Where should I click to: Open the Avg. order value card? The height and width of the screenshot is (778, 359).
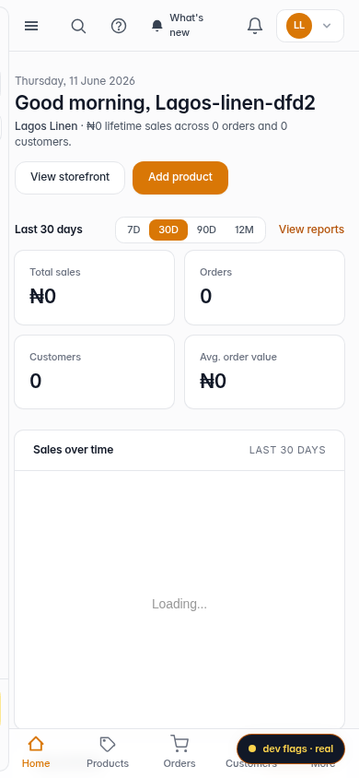264,372
